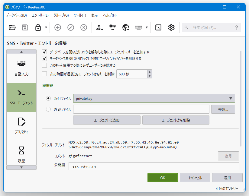
Task: Decrease the 600 秒 timeout value
Action: 150,76
